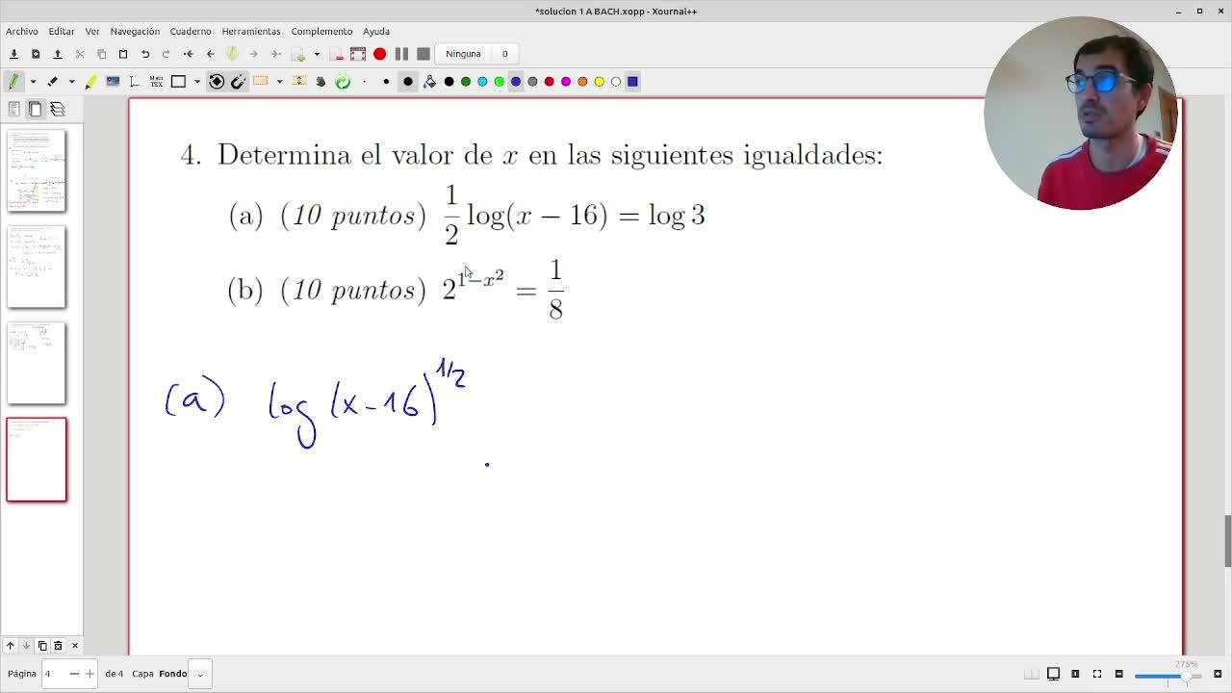Screen dimensions: 1232x693
Task: Choose the medium line thickness dot
Action: pos(386,82)
